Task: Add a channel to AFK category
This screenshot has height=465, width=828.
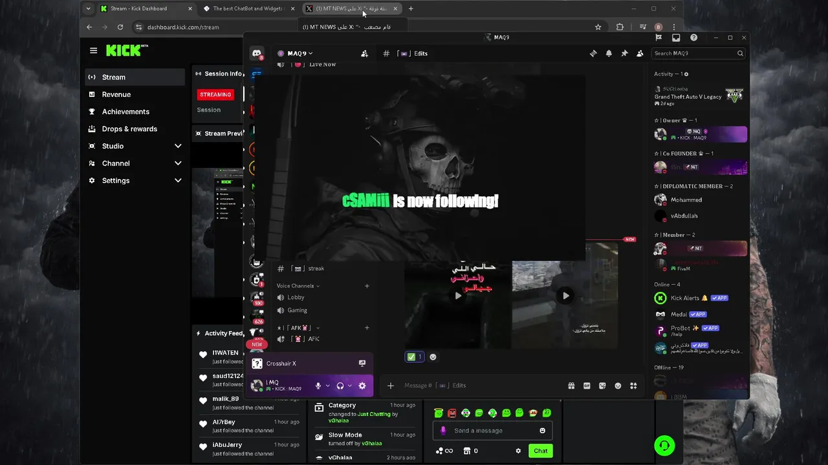Action: (367, 328)
